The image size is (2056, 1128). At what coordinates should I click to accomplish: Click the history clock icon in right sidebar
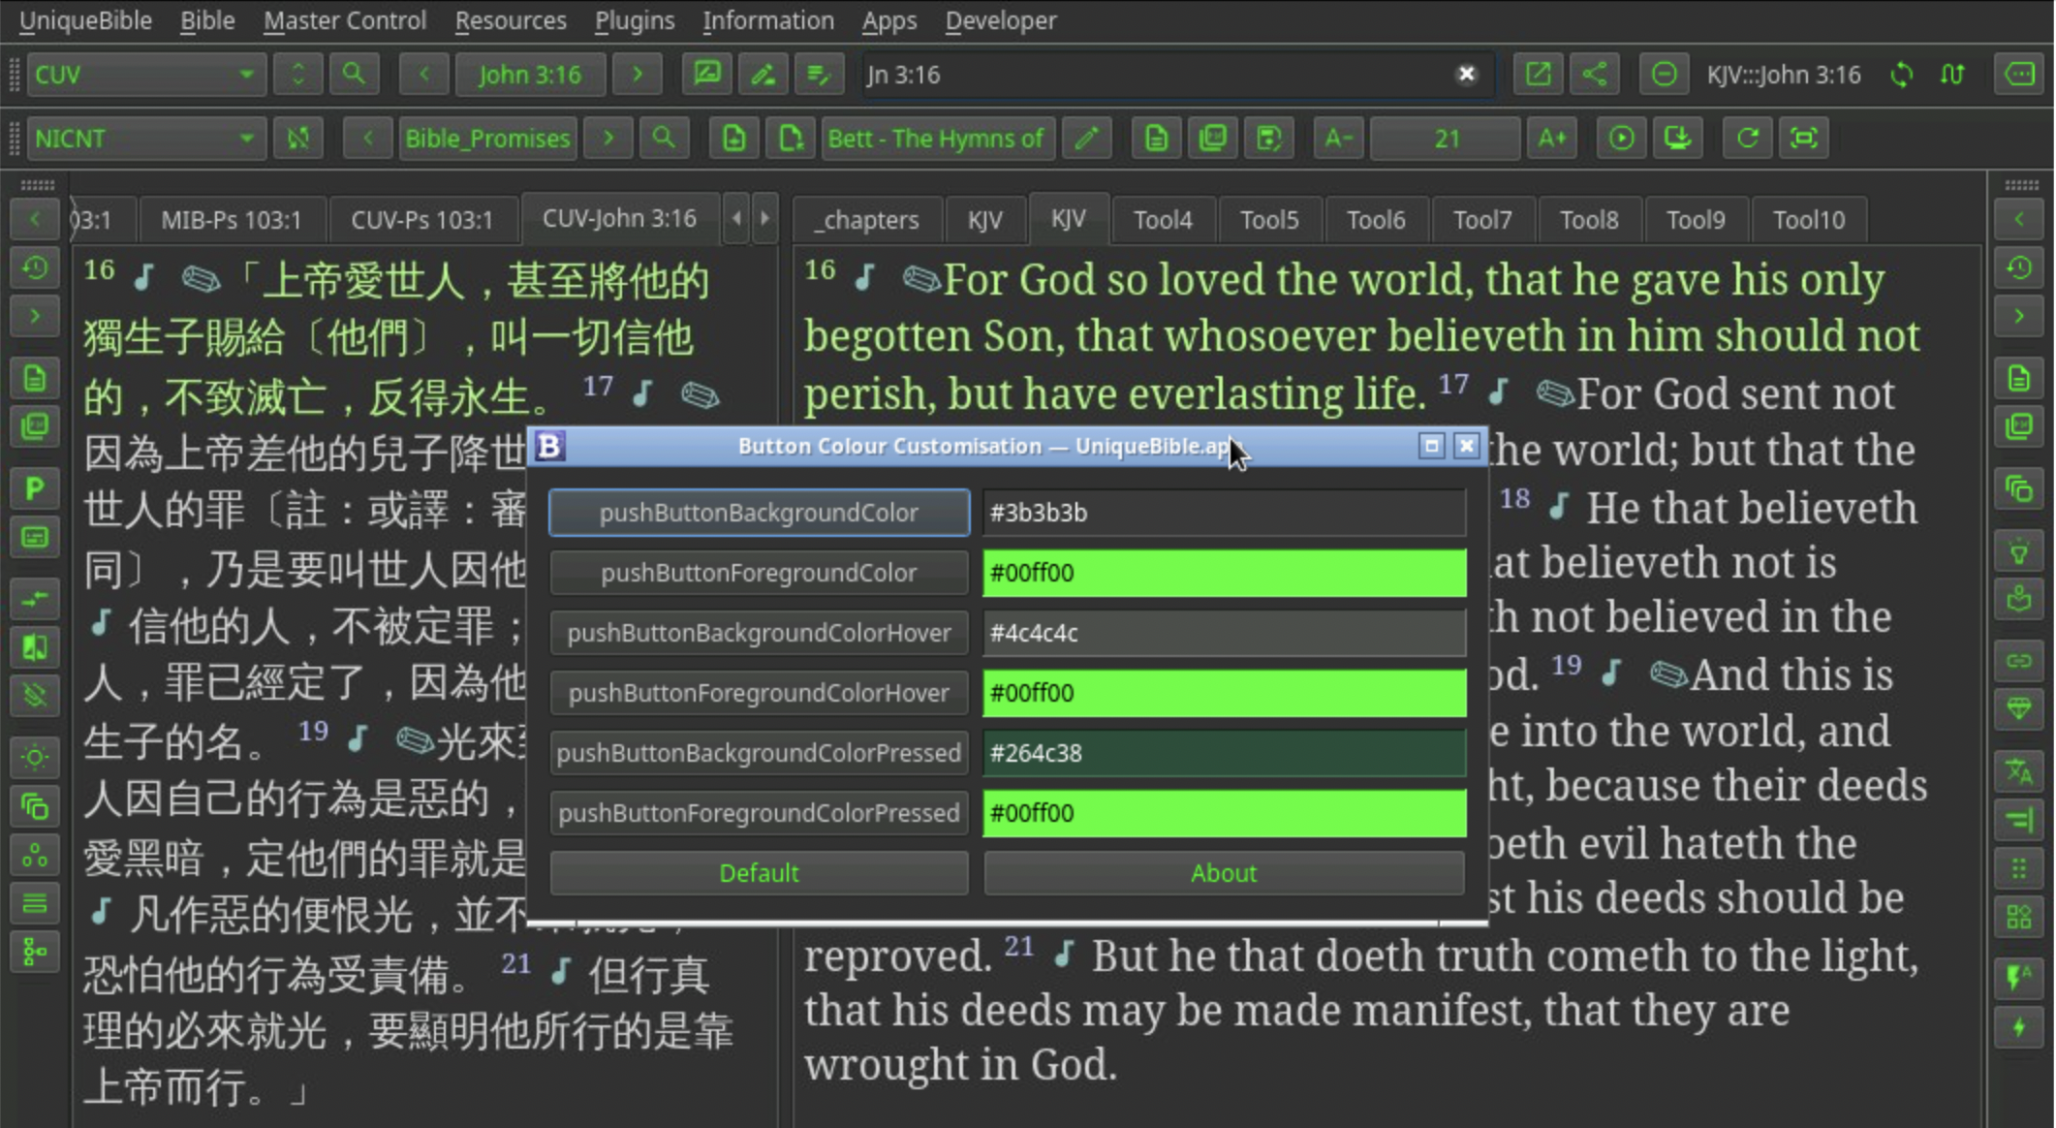(2019, 267)
